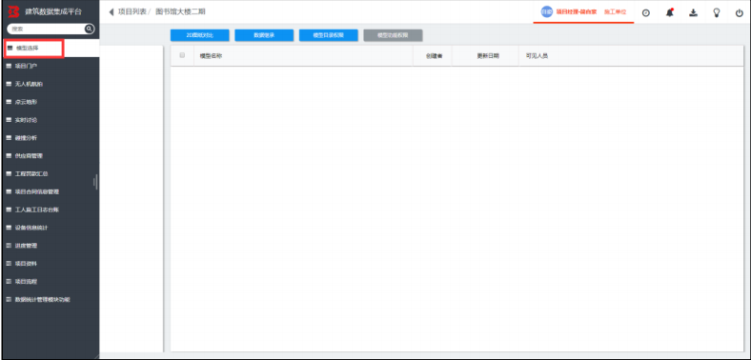The width and height of the screenshot is (751, 360).
Task: Click the 建筑数据集成平台 title text
Action: click(53, 12)
